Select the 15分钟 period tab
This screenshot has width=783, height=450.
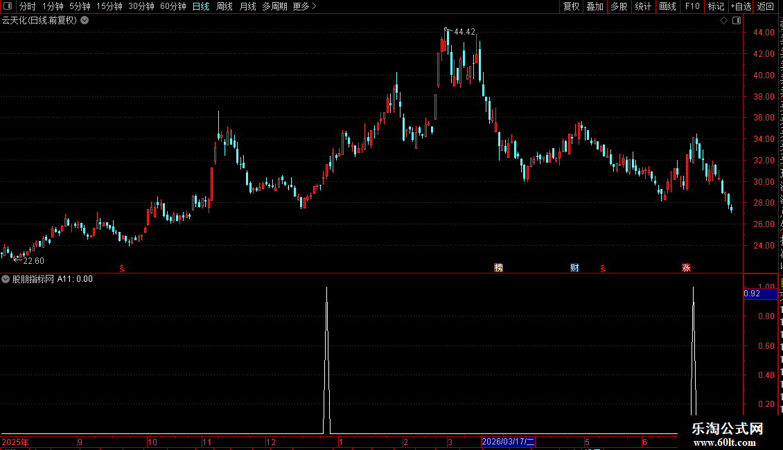tap(109, 6)
